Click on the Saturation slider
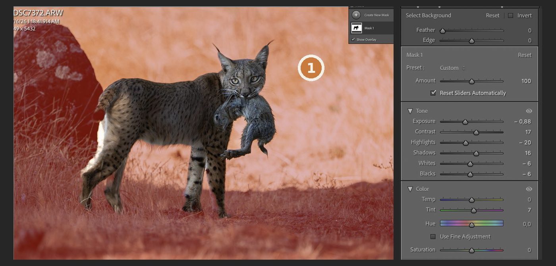This screenshot has width=556, height=266. point(471,250)
